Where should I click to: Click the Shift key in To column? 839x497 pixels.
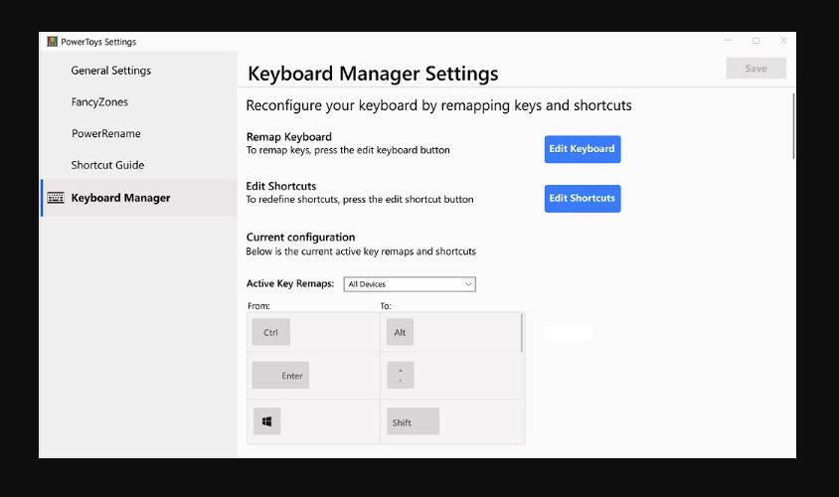click(x=413, y=421)
